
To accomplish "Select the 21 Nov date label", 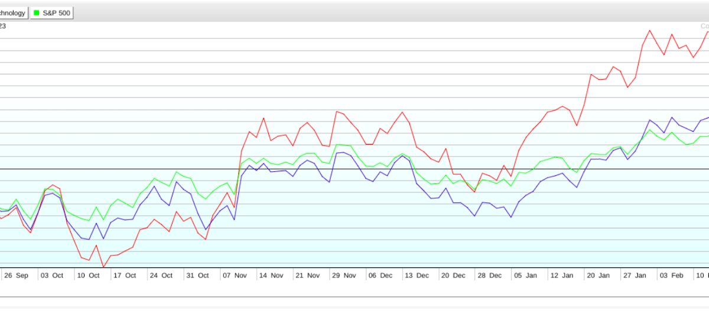I will pyautogui.click(x=307, y=276).
